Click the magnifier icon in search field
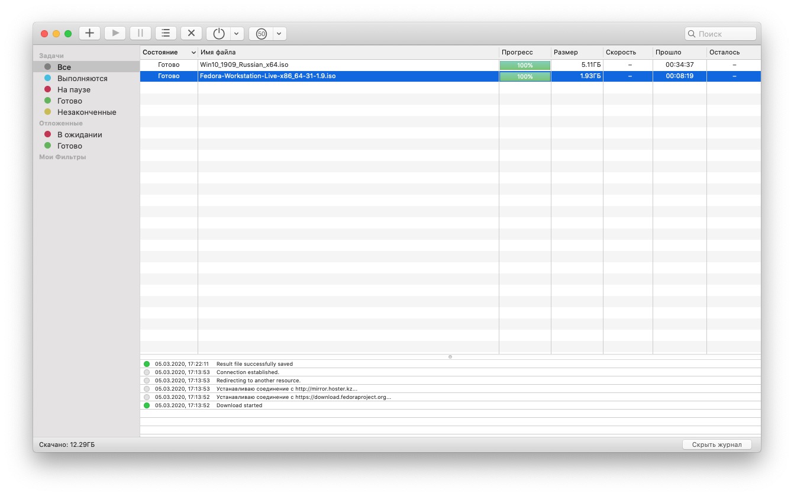 click(x=692, y=34)
